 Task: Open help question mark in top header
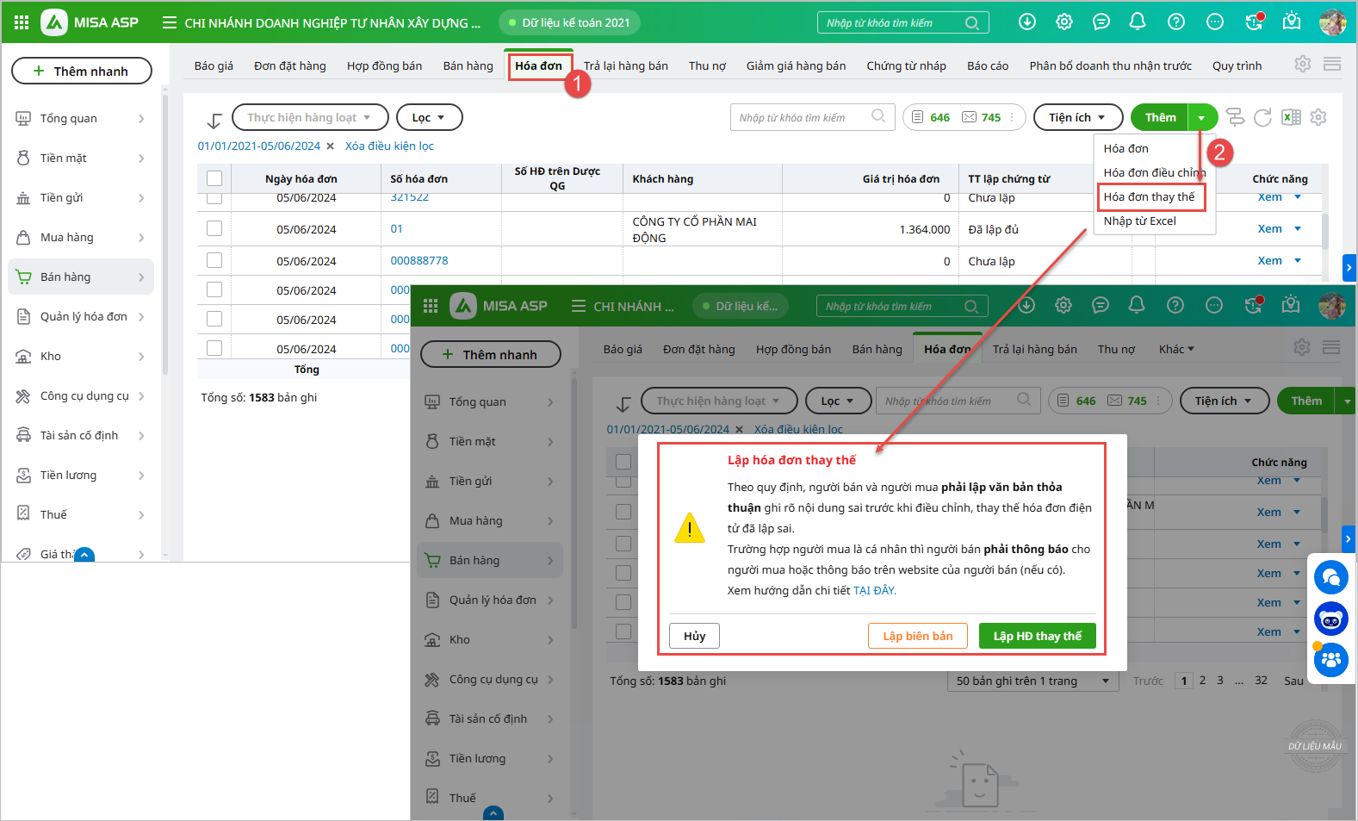pyautogui.click(x=1176, y=22)
